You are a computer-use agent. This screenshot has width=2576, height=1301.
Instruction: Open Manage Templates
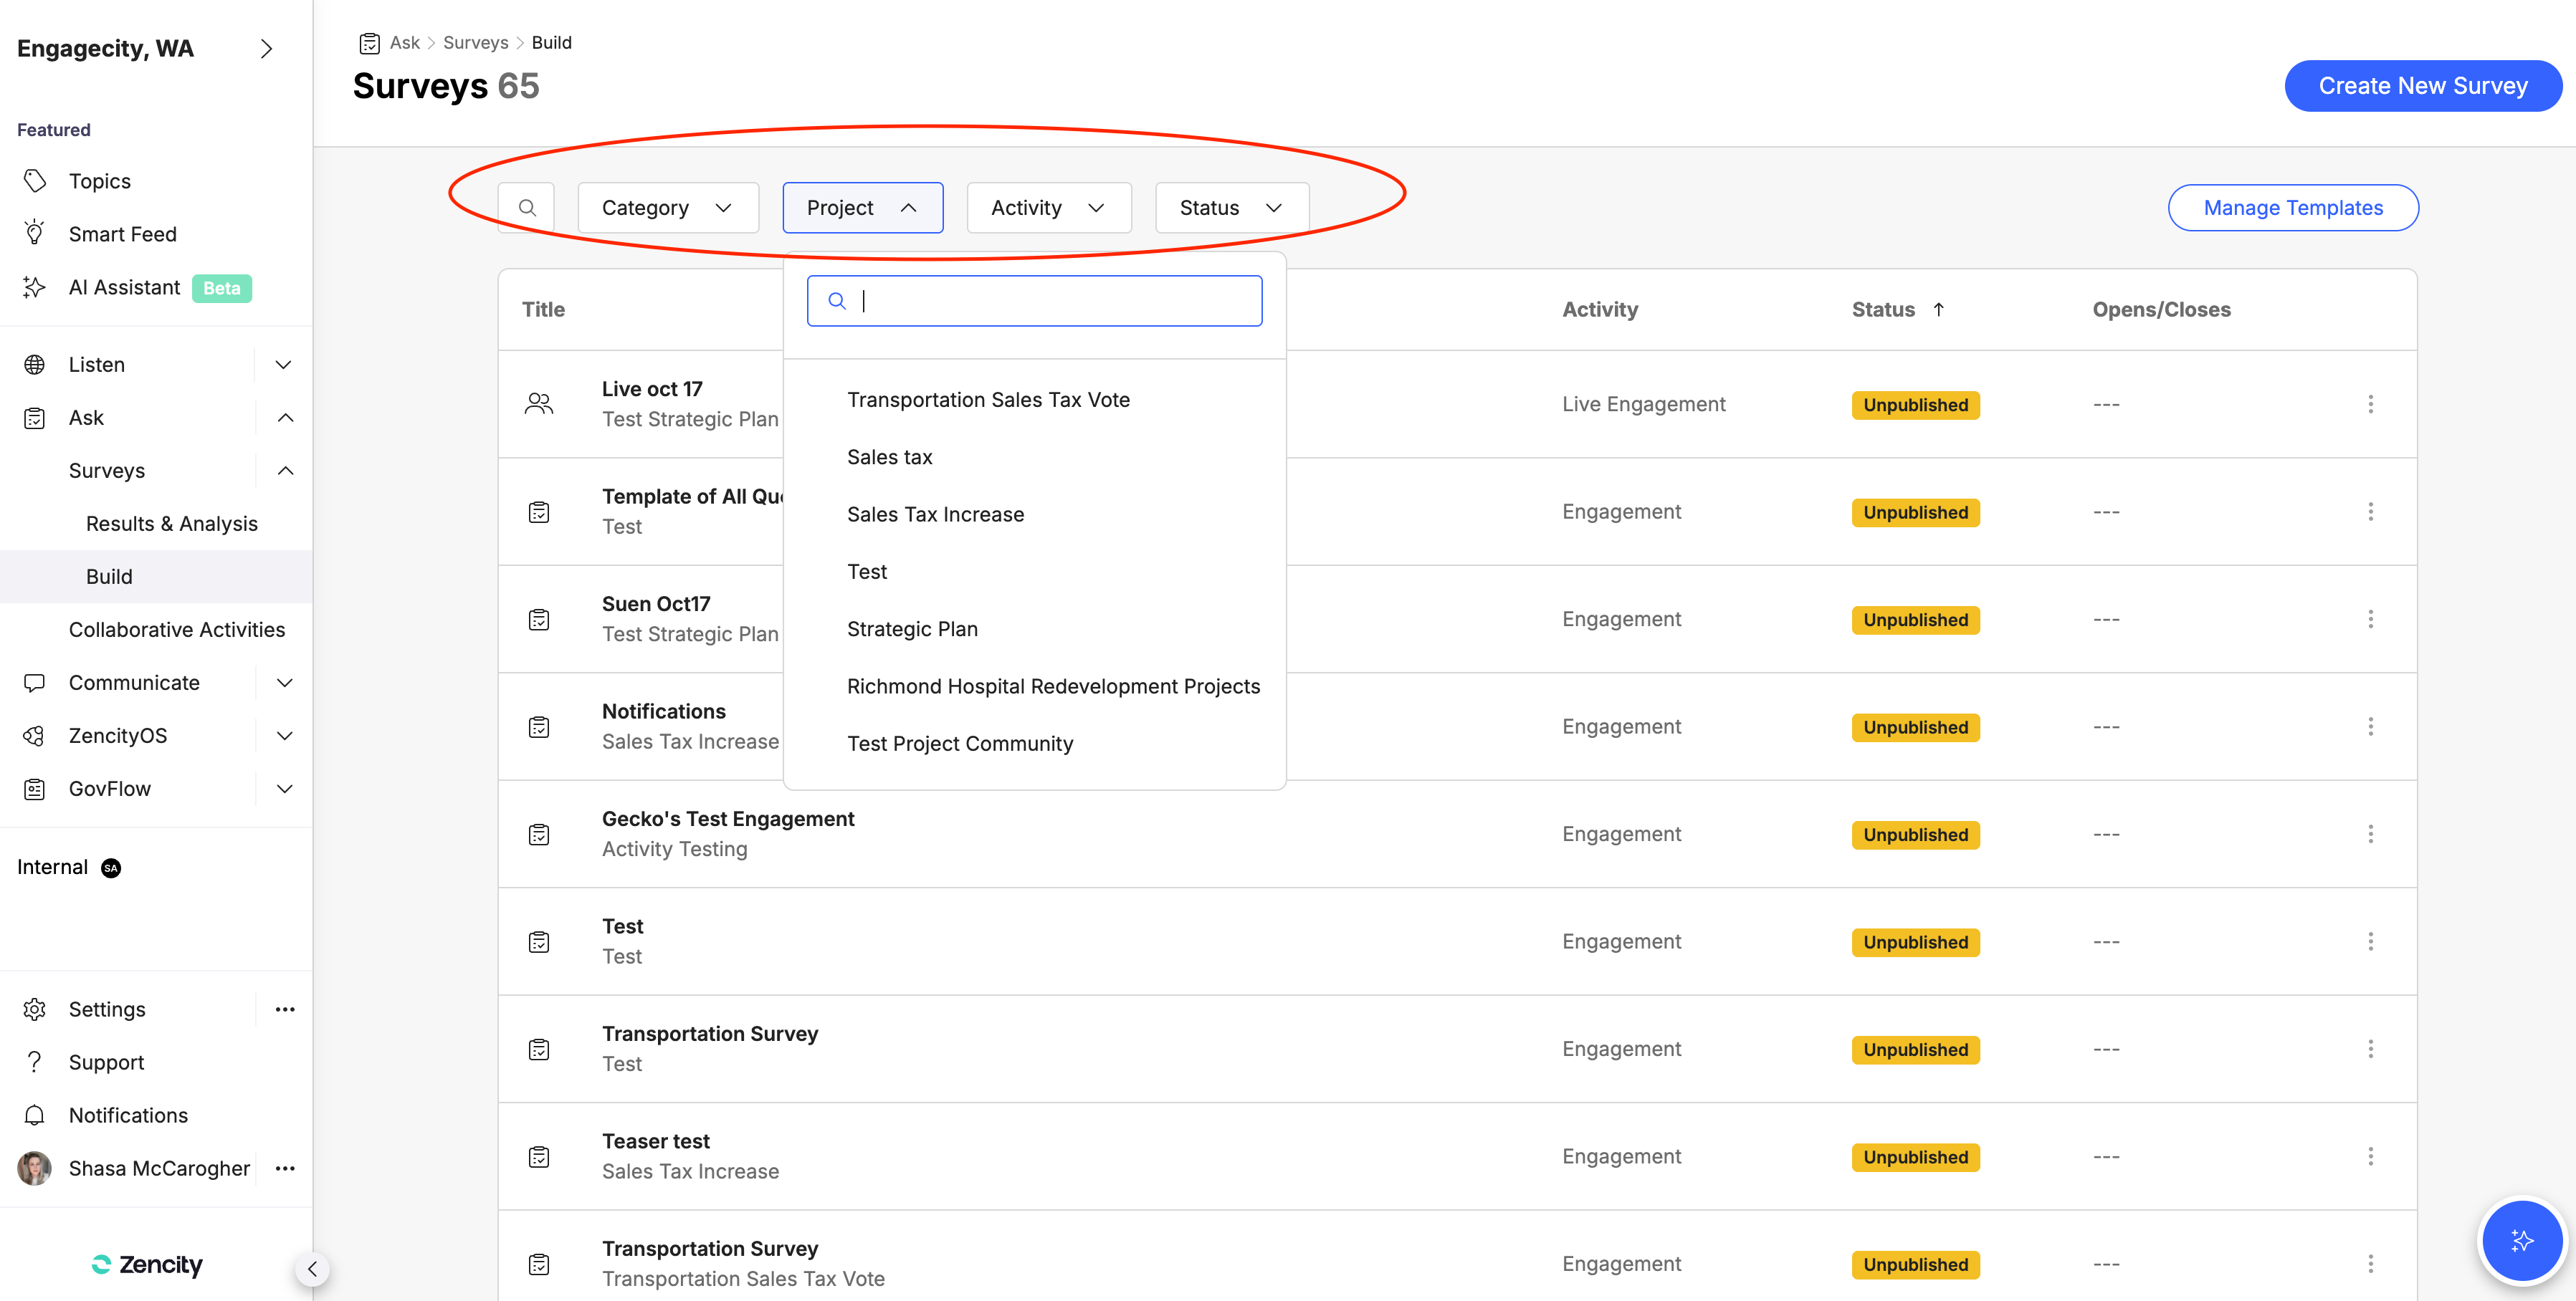pos(2292,207)
